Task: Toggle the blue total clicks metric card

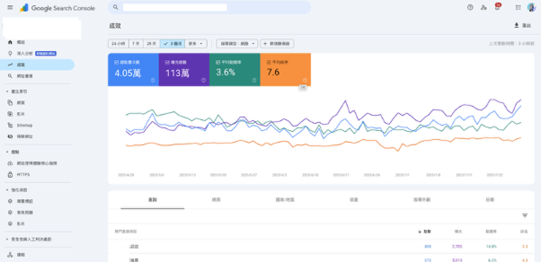Action: [133, 69]
